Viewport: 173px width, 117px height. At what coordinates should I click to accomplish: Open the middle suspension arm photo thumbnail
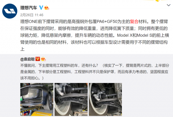(71, 99)
